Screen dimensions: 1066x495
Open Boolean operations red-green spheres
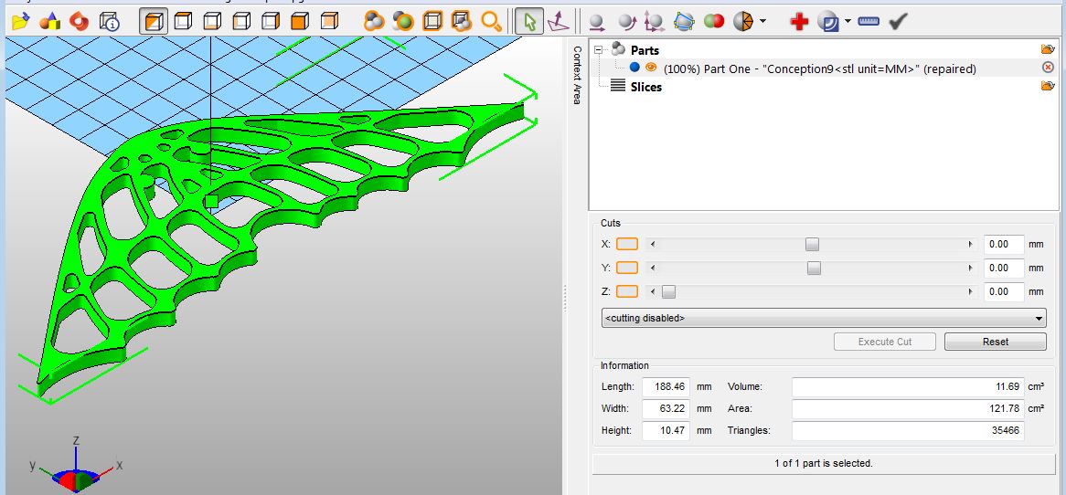click(x=713, y=22)
